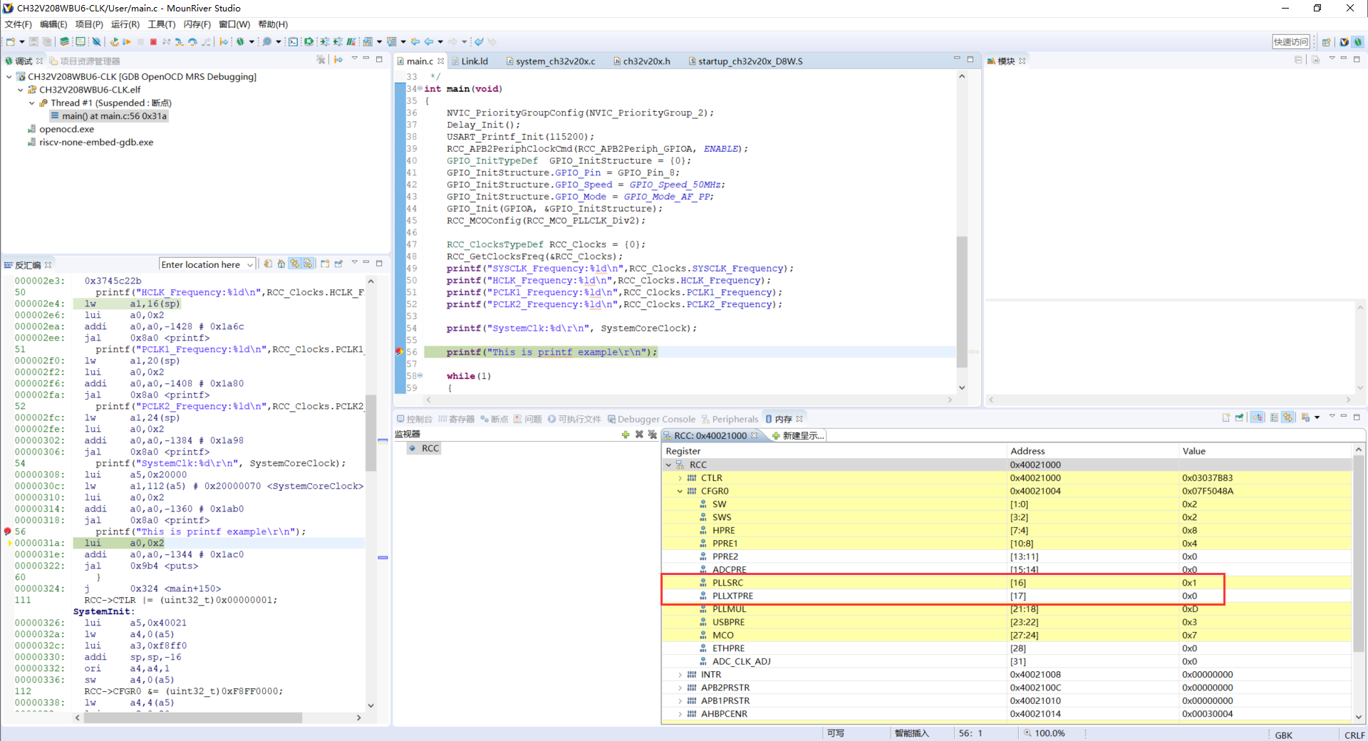1368x741 pixels.
Task: Open the 寄存器 registers tab
Action: point(456,419)
